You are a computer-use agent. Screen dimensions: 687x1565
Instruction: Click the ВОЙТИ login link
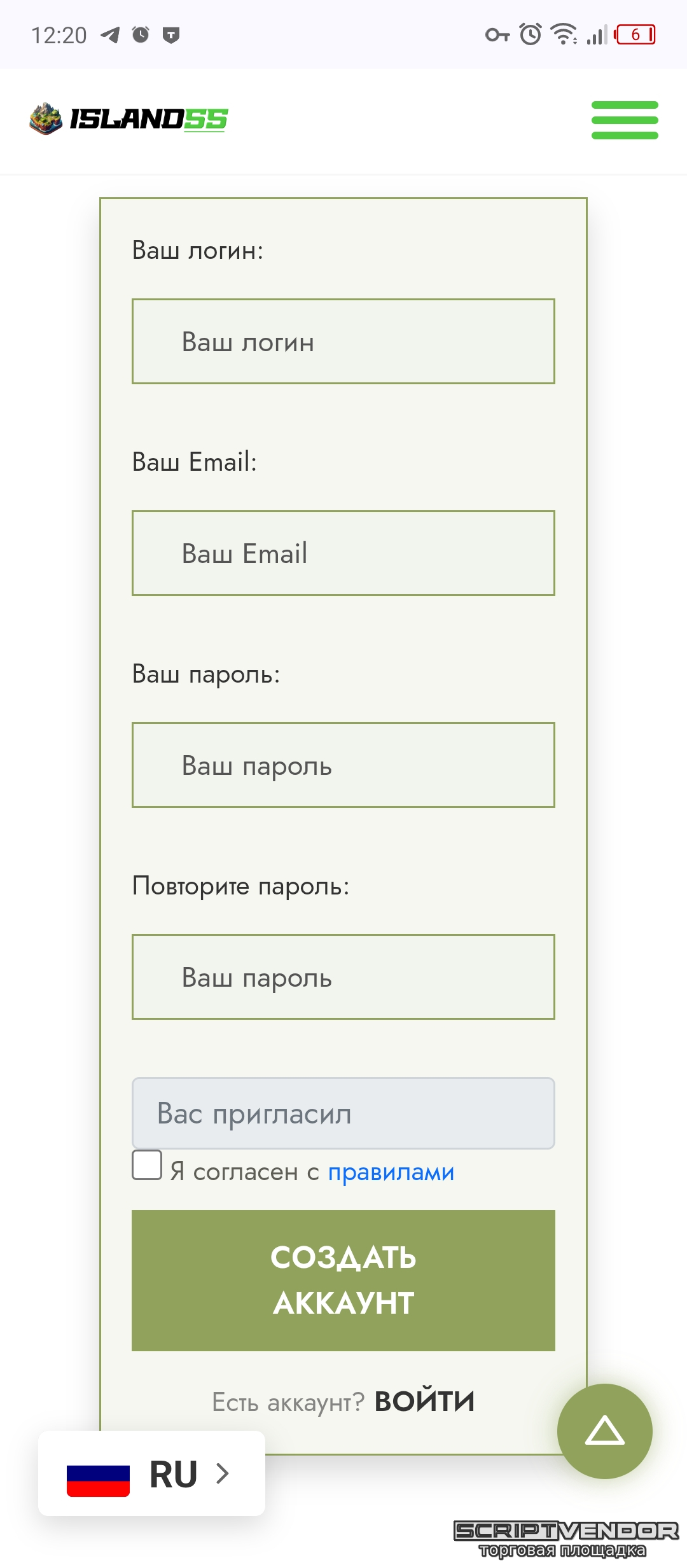[x=424, y=1402]
